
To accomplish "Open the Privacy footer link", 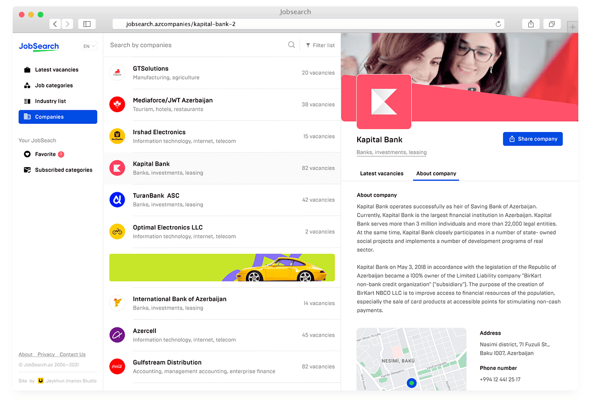I will (x=46, y=354).
